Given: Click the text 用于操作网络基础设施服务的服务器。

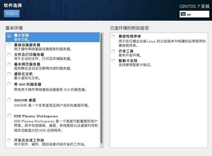Looking at the screenshot, I should point(43,49).
